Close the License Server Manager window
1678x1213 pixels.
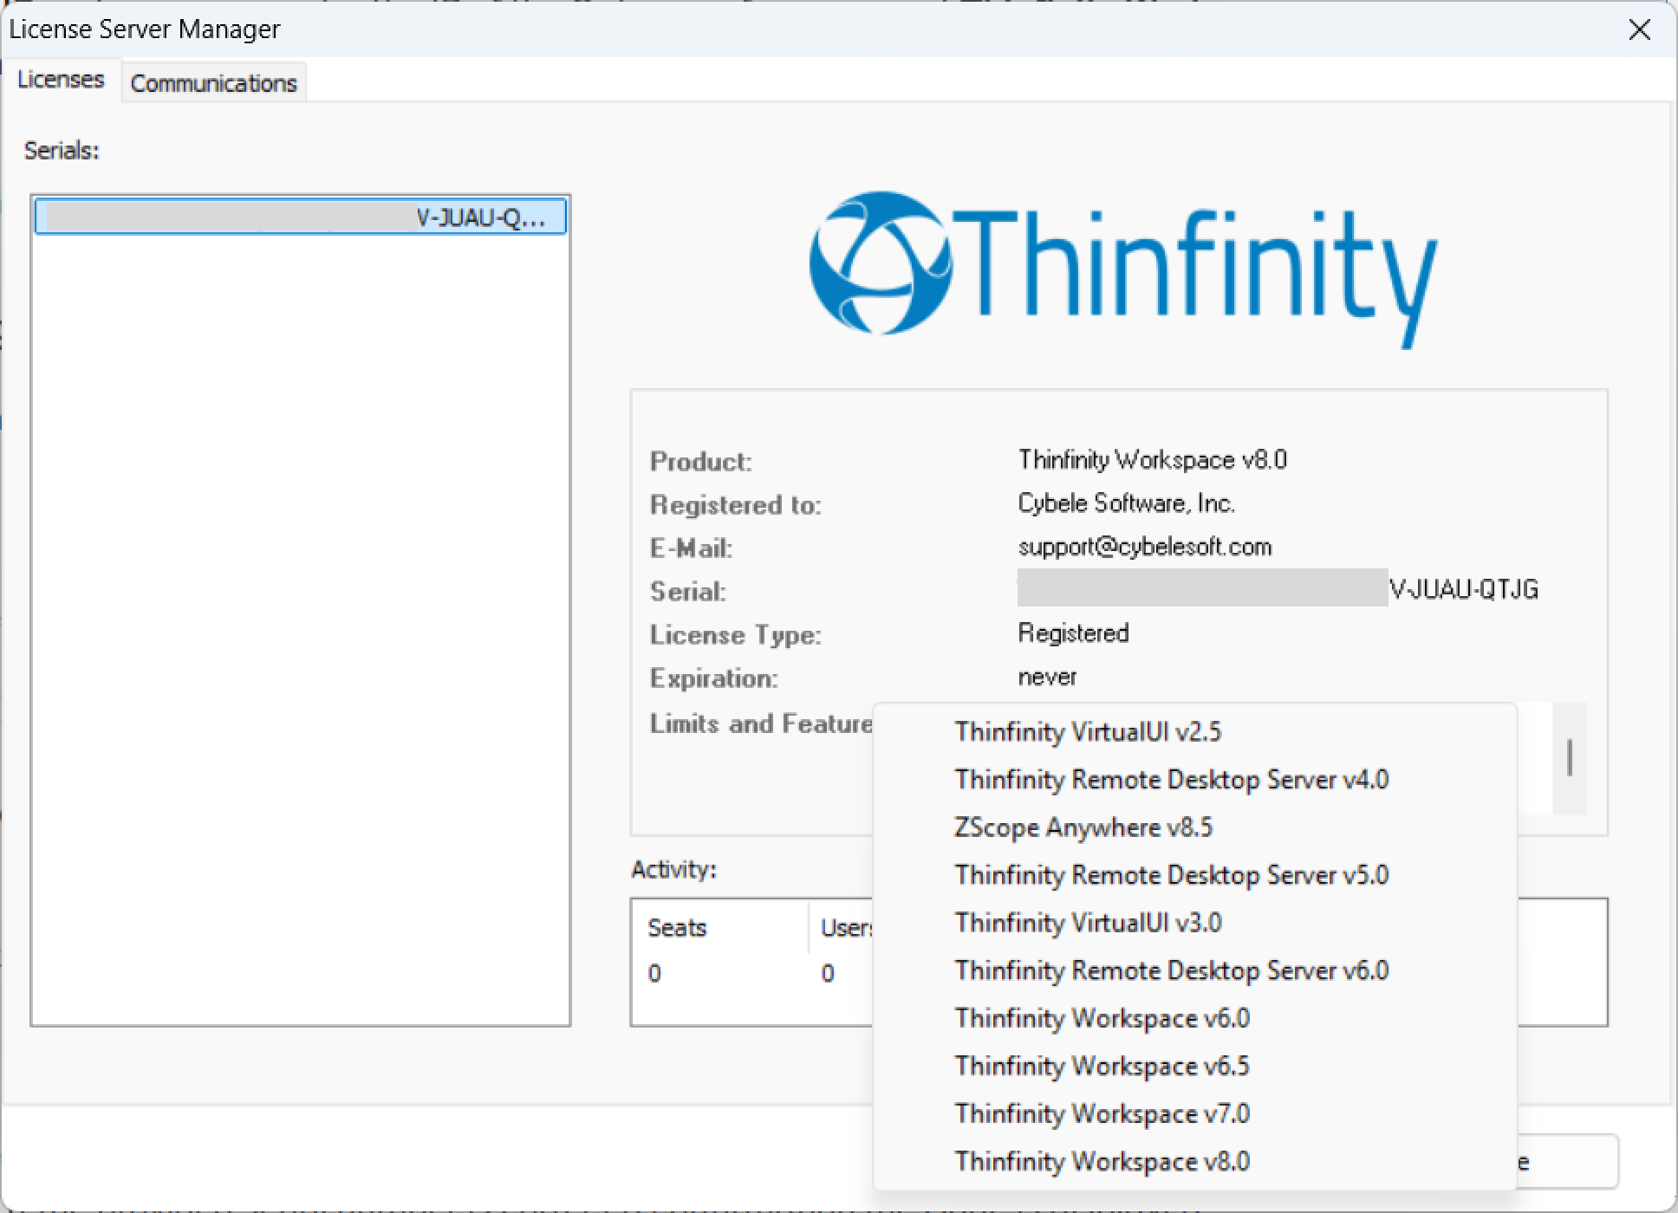pos(1639,30)
